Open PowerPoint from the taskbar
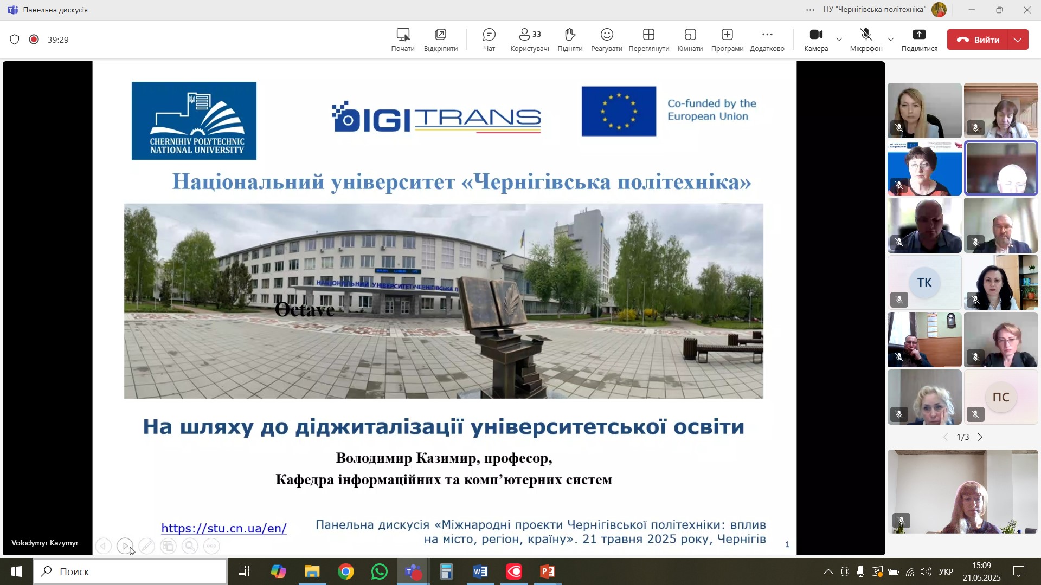Viewport: 1041px width, 585px height. click(x=548, y=571)
